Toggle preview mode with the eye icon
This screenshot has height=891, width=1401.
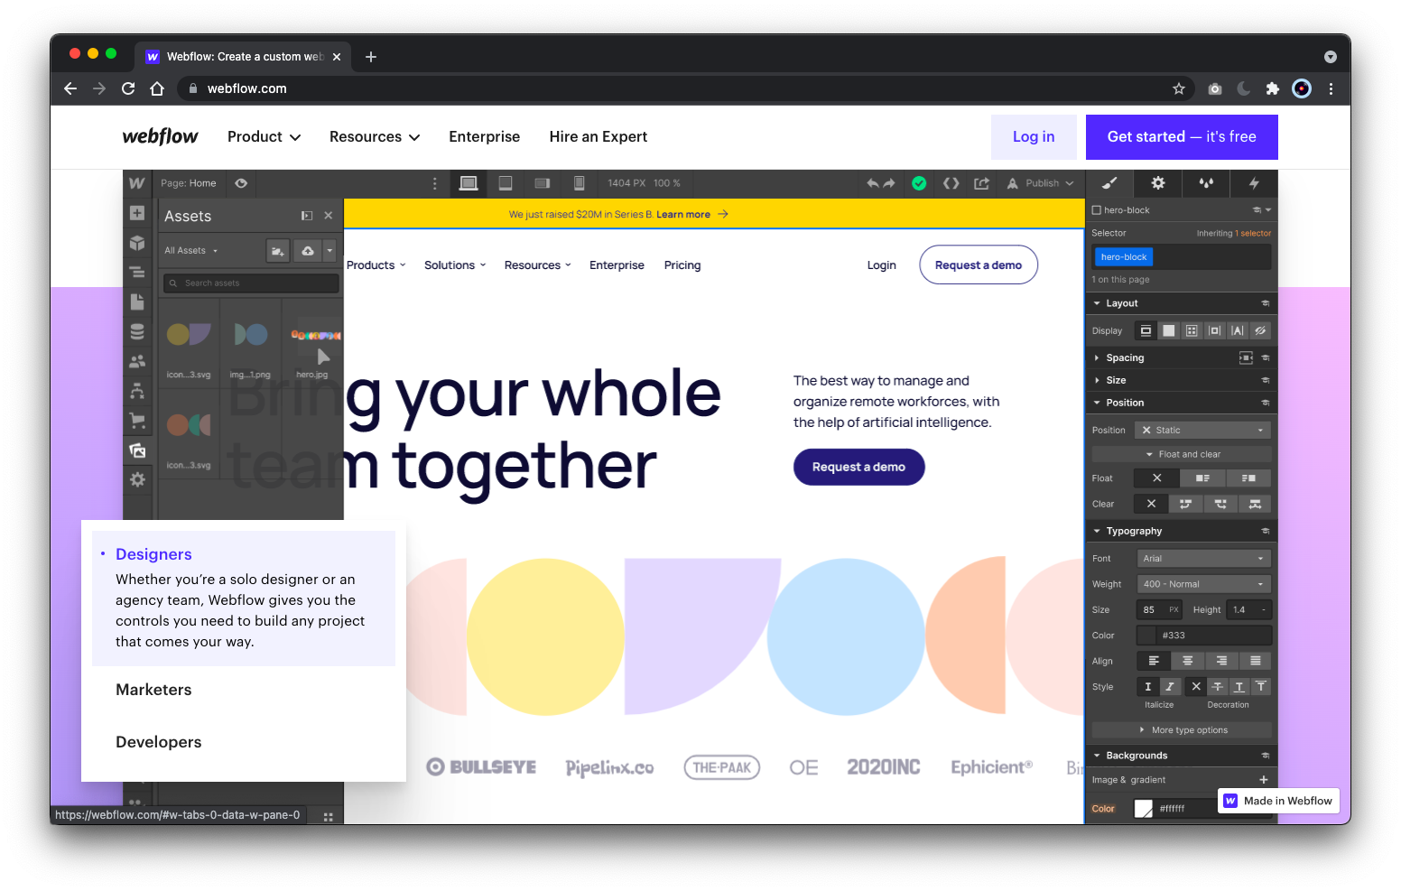[241, 183]
